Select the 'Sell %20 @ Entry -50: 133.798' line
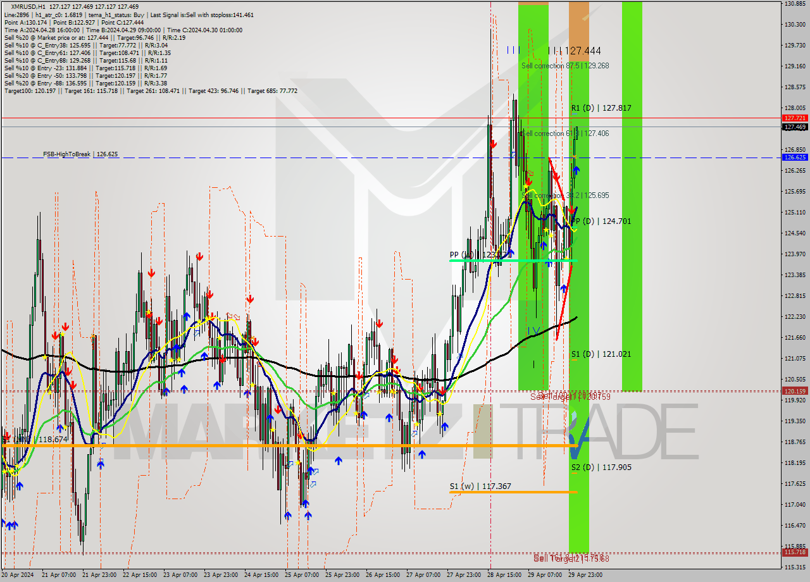The image size is (810, 582). coord(85,75)
